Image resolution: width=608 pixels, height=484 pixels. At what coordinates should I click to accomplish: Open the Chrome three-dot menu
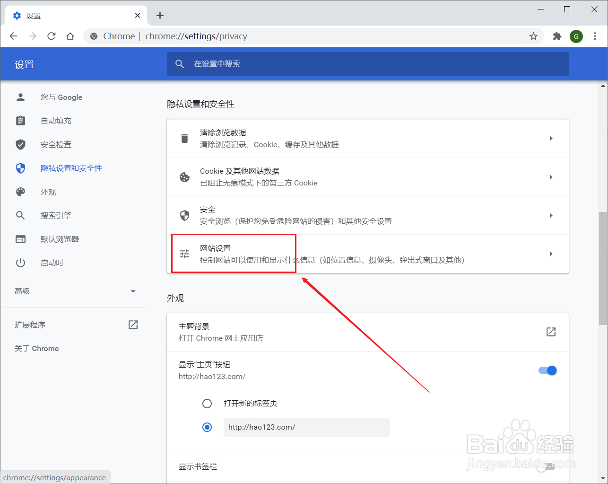(x=595, y=36)
